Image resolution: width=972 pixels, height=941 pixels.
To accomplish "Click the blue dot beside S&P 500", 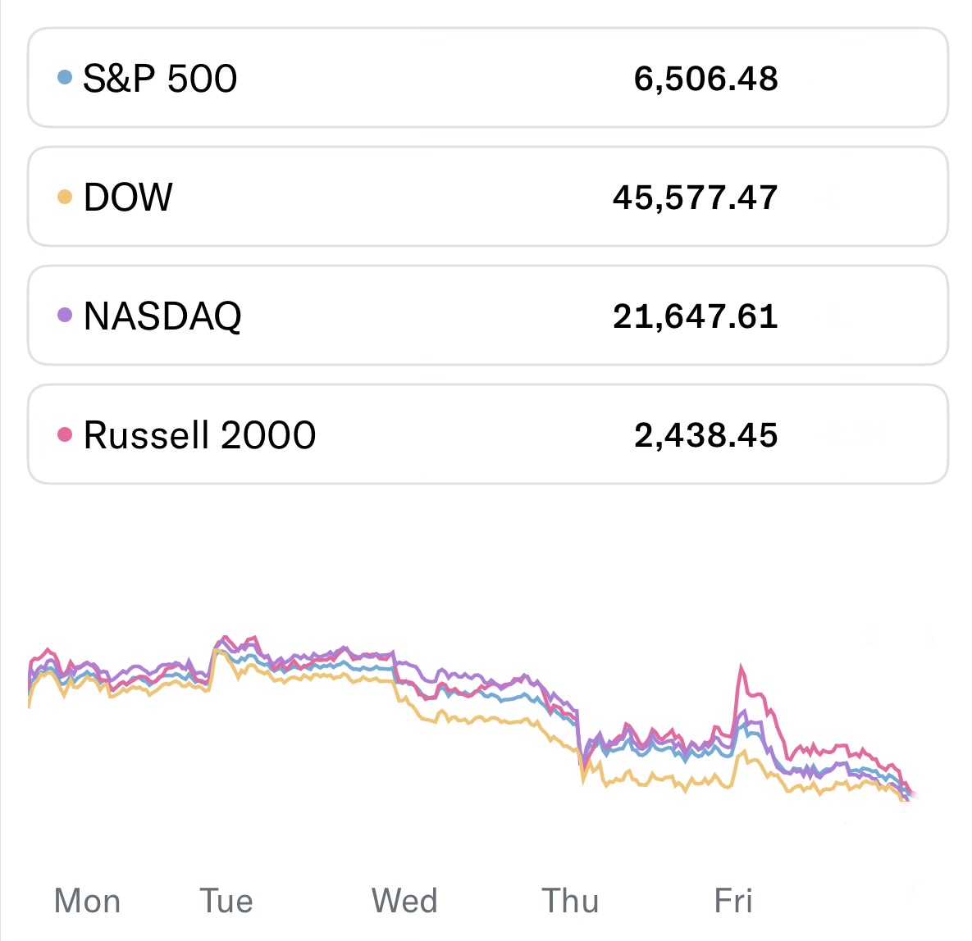I will 65,78.
